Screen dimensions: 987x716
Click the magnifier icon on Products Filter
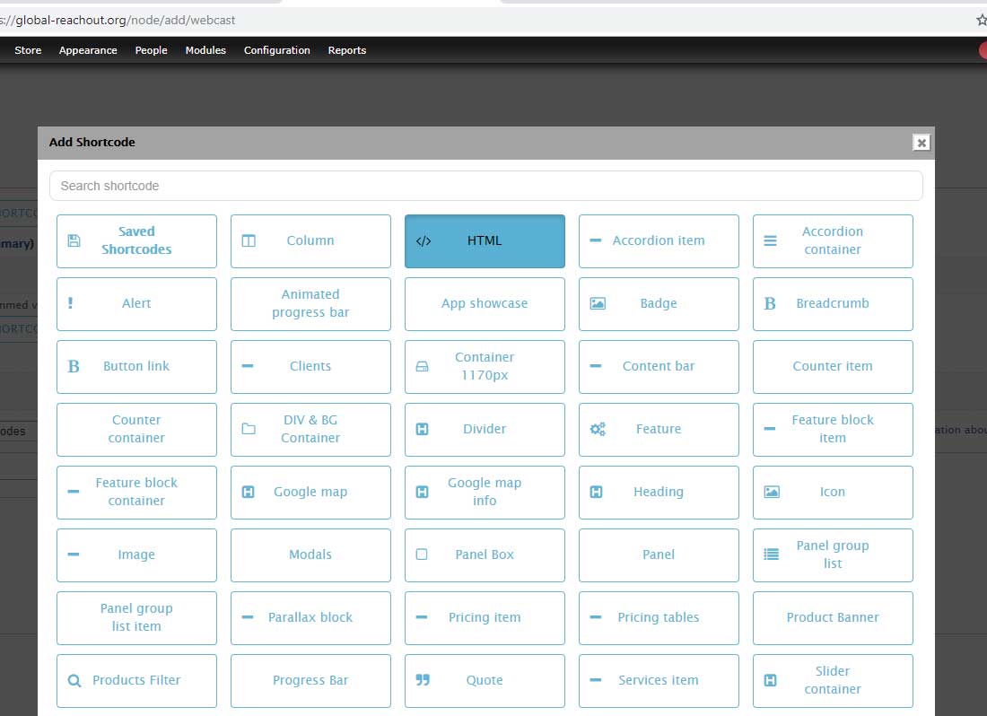coord(74,681)
